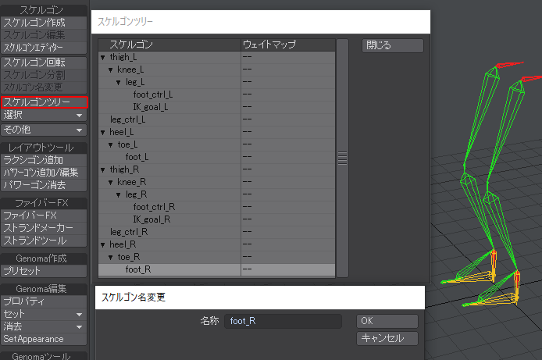The width and height of the screenshot is (542, 360).
Task: Click ラクシゴン追加 button
Action: pos(44,160)
